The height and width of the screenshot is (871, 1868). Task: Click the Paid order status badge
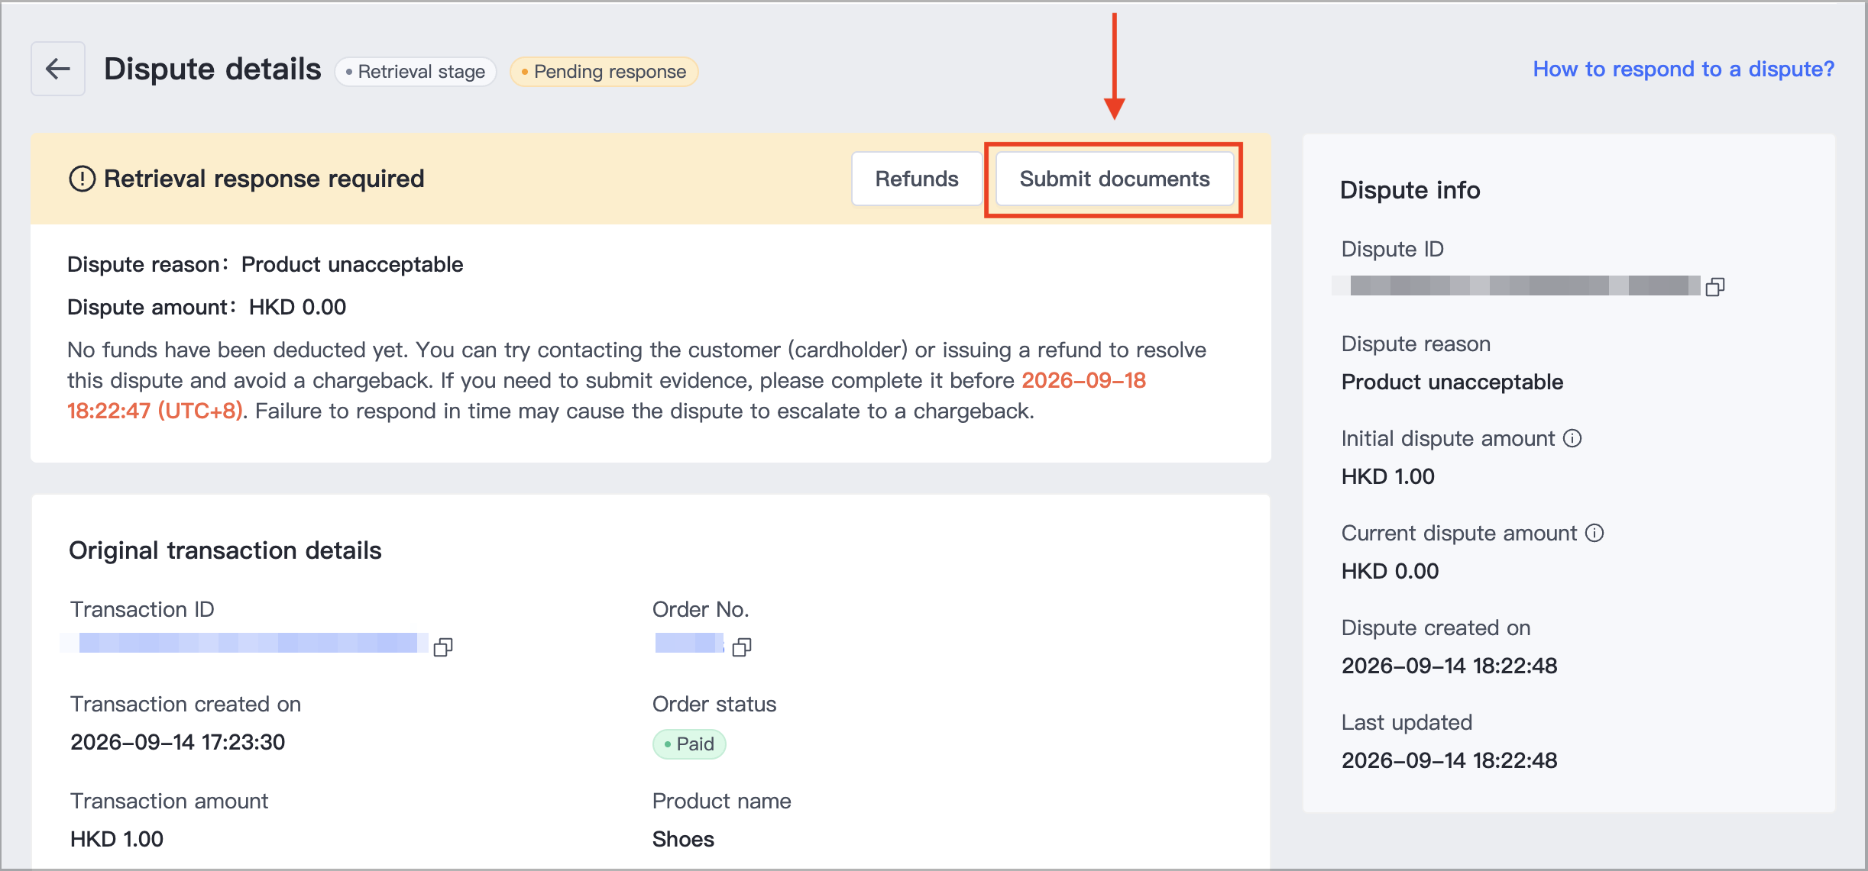pyautogui.click(x=689, y=744)
